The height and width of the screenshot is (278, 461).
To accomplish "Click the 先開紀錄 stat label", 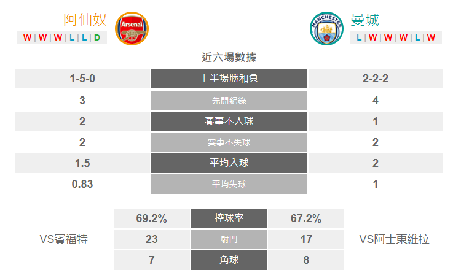I will coord(229,101).
